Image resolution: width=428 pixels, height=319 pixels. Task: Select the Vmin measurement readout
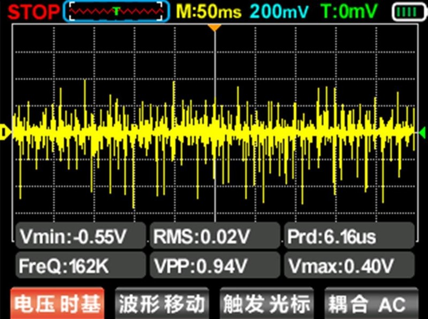click(x=80, y=236)
